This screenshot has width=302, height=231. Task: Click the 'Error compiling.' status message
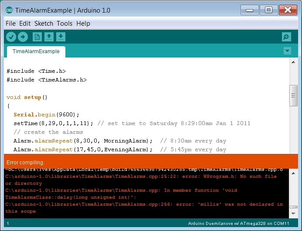(25, 163)
